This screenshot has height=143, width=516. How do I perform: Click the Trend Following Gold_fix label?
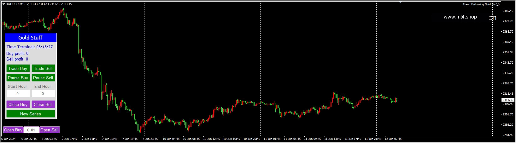pyautogui.click(x=479, y=4)
